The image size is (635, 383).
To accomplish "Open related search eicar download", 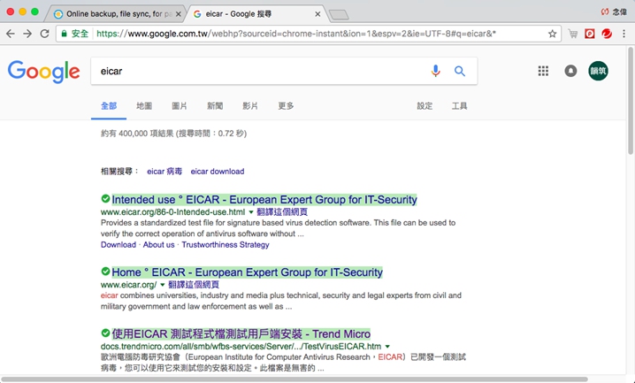I will pyautogui.click(x=218, y=172).
